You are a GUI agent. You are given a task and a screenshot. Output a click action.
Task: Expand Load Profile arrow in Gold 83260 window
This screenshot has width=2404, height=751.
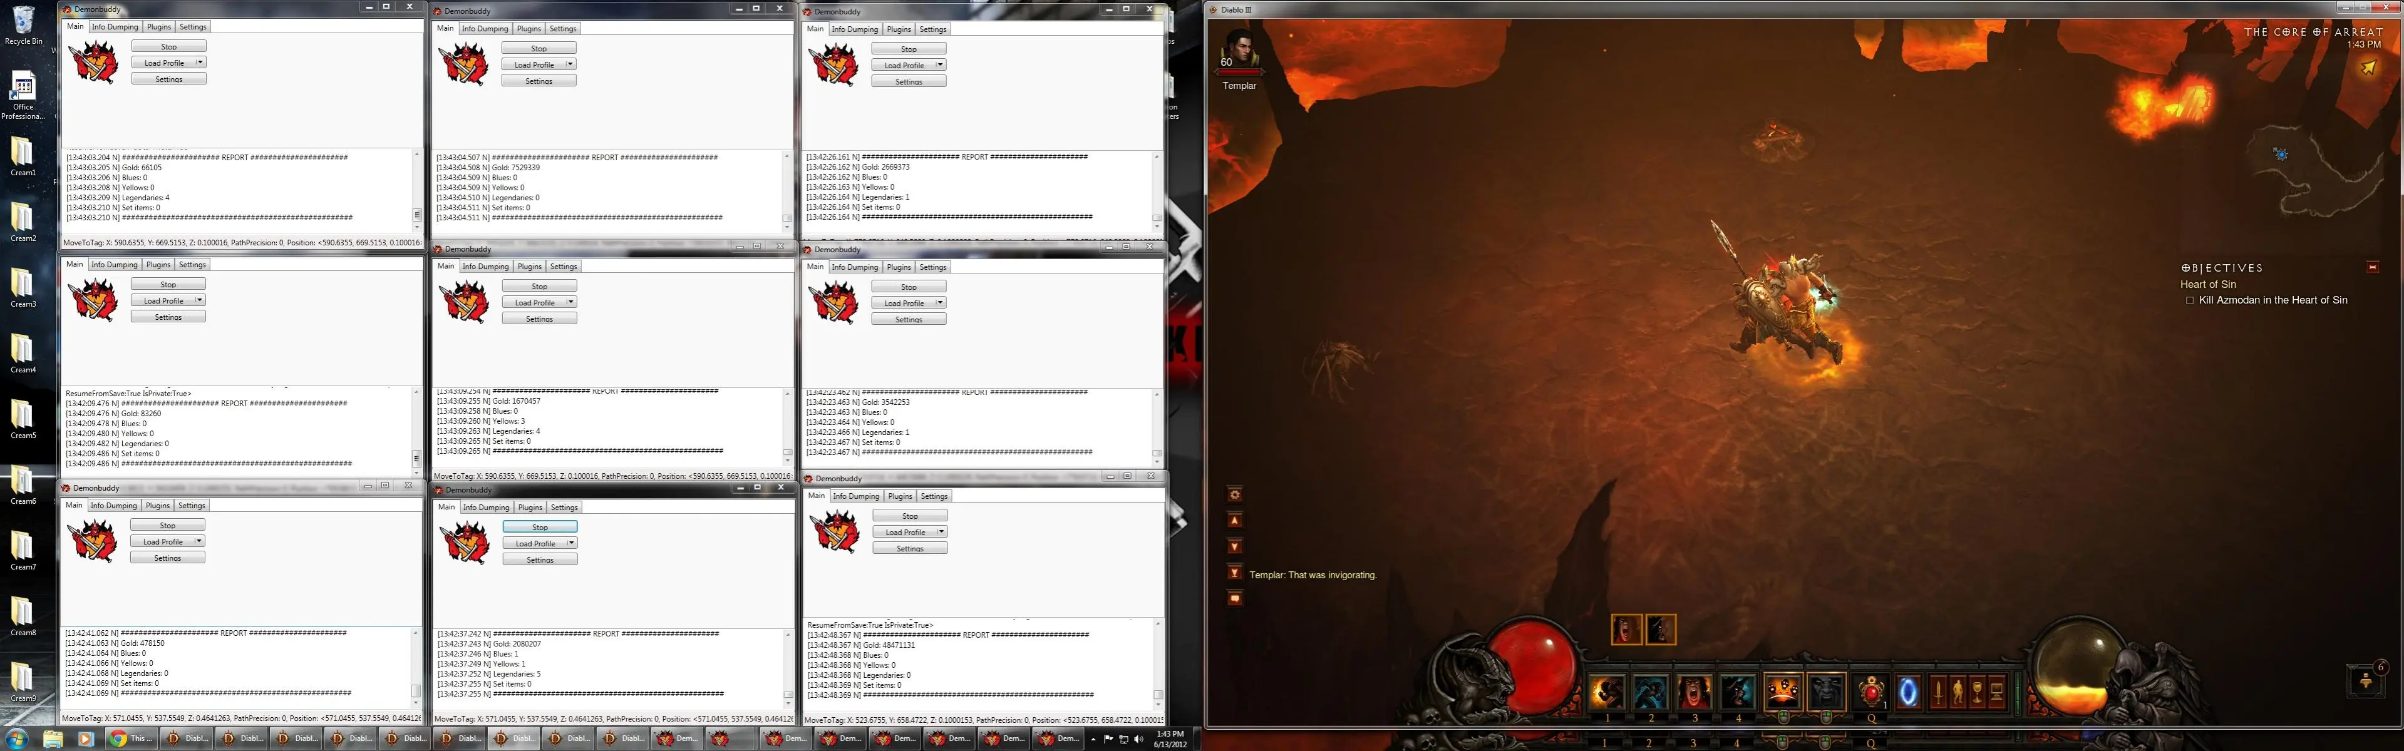(x=199, y=300)
